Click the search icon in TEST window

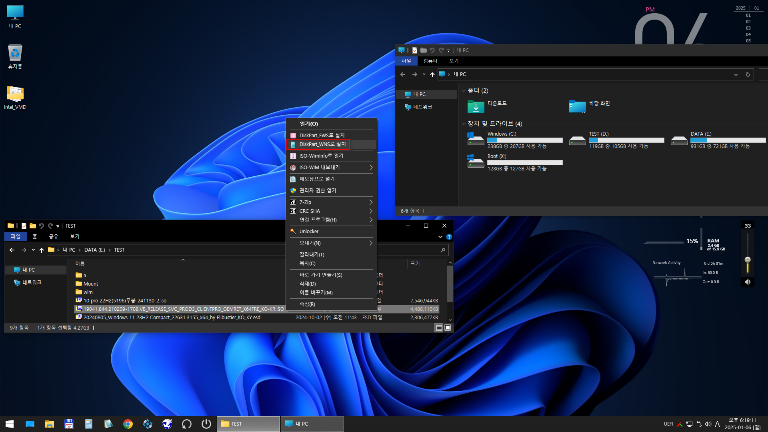point(443,250)
